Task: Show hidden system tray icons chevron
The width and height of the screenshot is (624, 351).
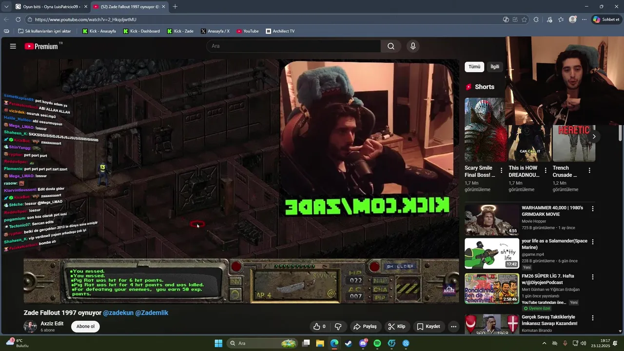Action: click(x=544, y=343)
